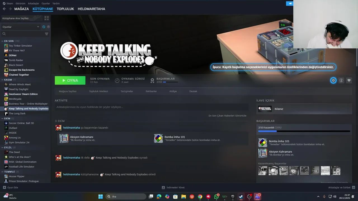Open Destek support page
The image size is (358, 201).
(x=193, y=91)
